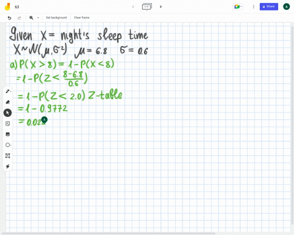
Task: Click the zoom magnifier icon
Action: pyautogui.click(x=31, y=18)
